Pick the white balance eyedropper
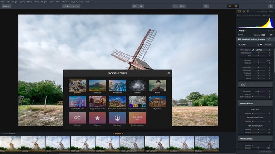This screenshot has width=275, height=154. (x=253, y=50)
